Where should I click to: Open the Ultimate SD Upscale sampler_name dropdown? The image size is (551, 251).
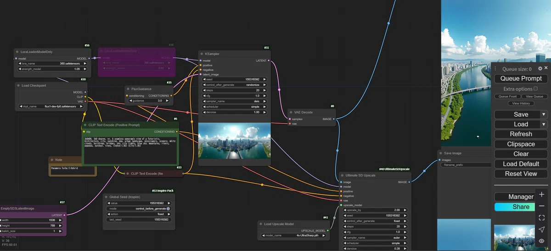(376, 238)
